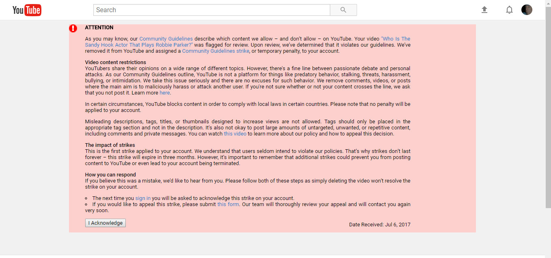Focus the Search input field
Image resolution: width=551 pixels, height=258 pixels.
(x=212, y=10)
